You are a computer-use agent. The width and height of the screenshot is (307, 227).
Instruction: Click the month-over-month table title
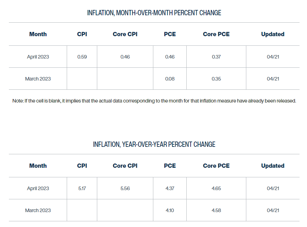(154, 13)
